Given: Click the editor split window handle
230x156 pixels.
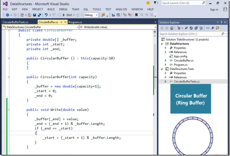Looking at the screenshot, I should [155, 32].
